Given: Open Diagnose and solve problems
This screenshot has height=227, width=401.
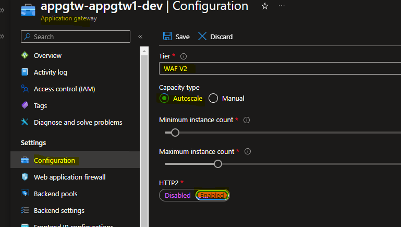Looking at the screenshot, I should [x=78, y=122].
